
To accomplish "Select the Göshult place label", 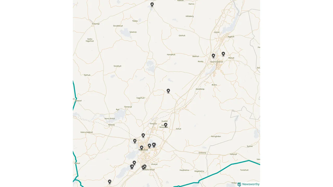I will click(x=182, y=36).
